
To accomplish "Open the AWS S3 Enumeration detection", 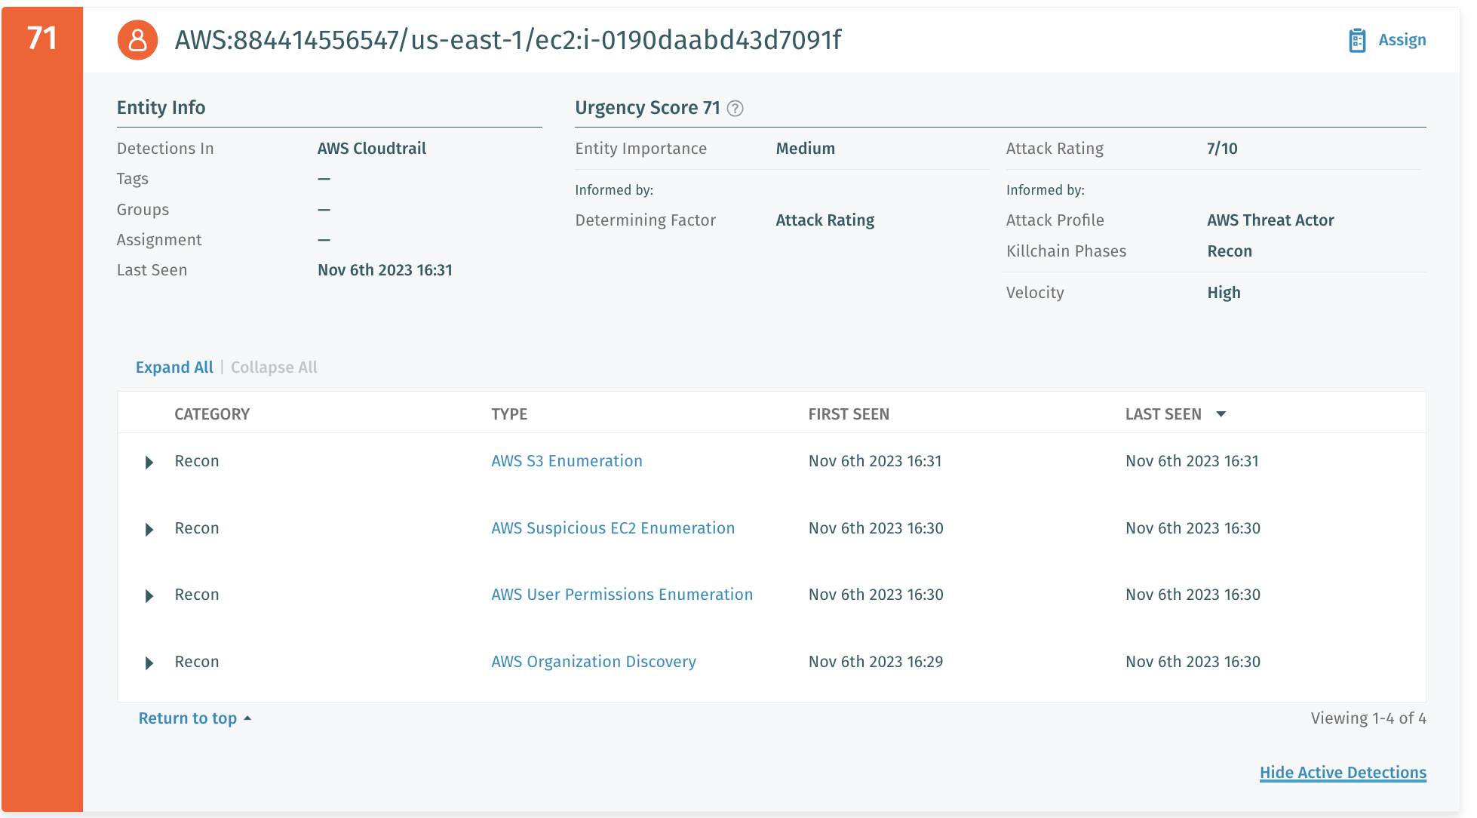I will coord(567,461).
